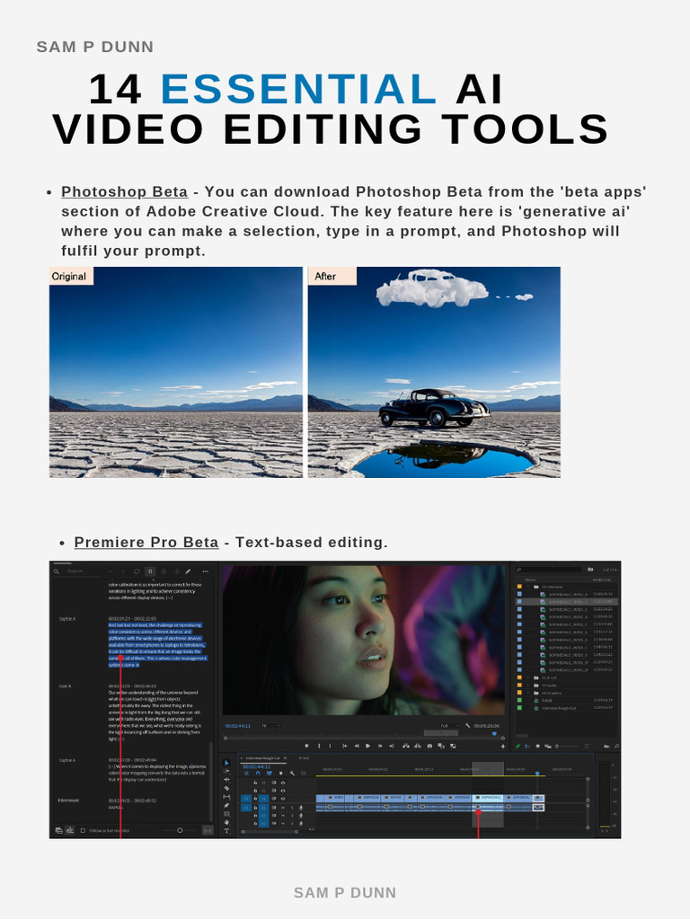This screenshot has height=920, width=690.
Task: Click the Project panel search field
Action: pos(549,569)
